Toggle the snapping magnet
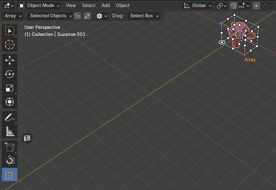The height and width of the screenshot is (190, 276). pyautogui.click(x=234, y=6)
